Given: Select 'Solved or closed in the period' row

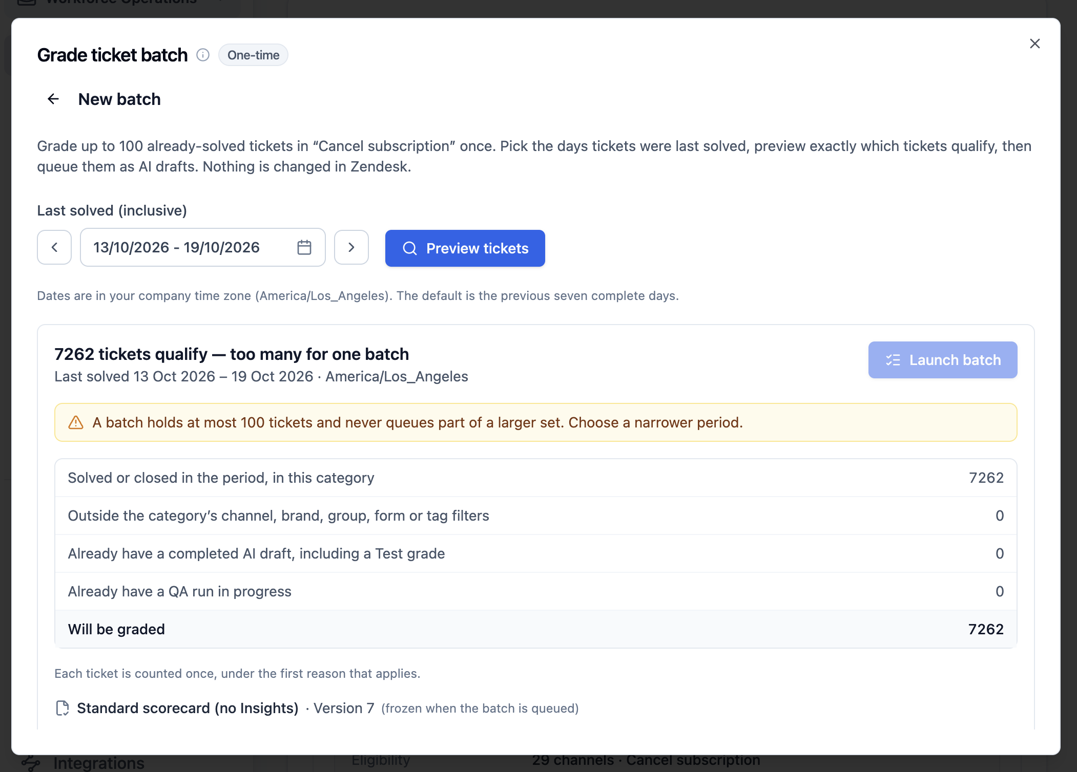Looking at the screenshot, I should (536, 478).
